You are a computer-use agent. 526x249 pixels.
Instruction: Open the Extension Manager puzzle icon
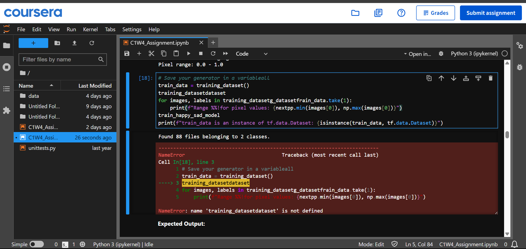(x=7, y=110)
